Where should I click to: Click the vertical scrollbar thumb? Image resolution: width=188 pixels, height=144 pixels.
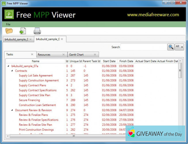pos(180,70)
